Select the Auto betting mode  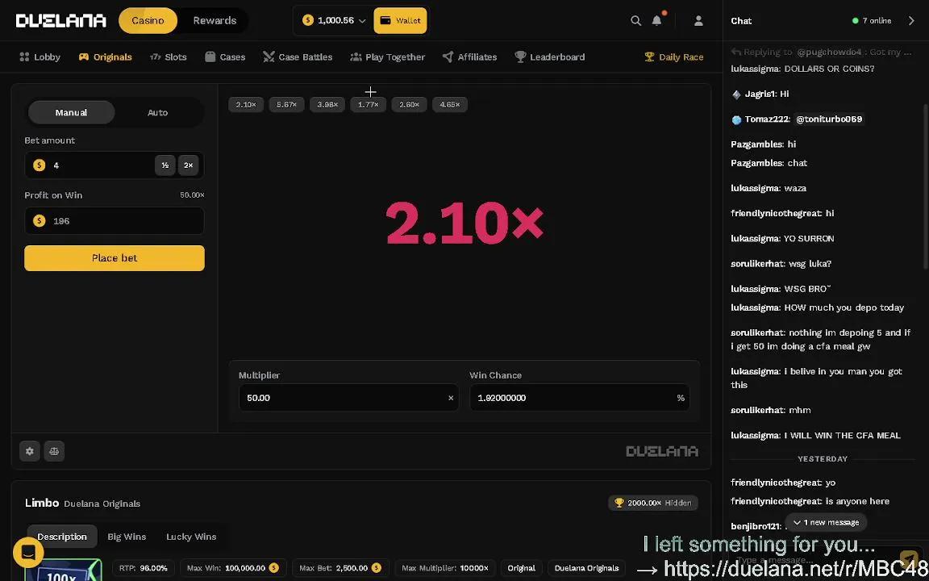157,113
